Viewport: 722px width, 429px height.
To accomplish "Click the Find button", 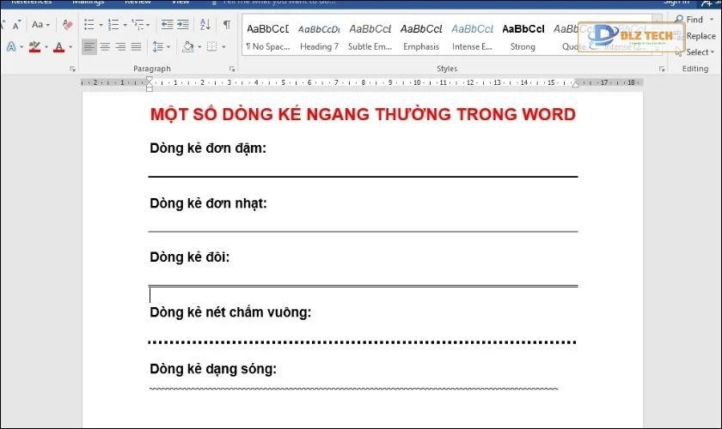I will tap(693, 20).
